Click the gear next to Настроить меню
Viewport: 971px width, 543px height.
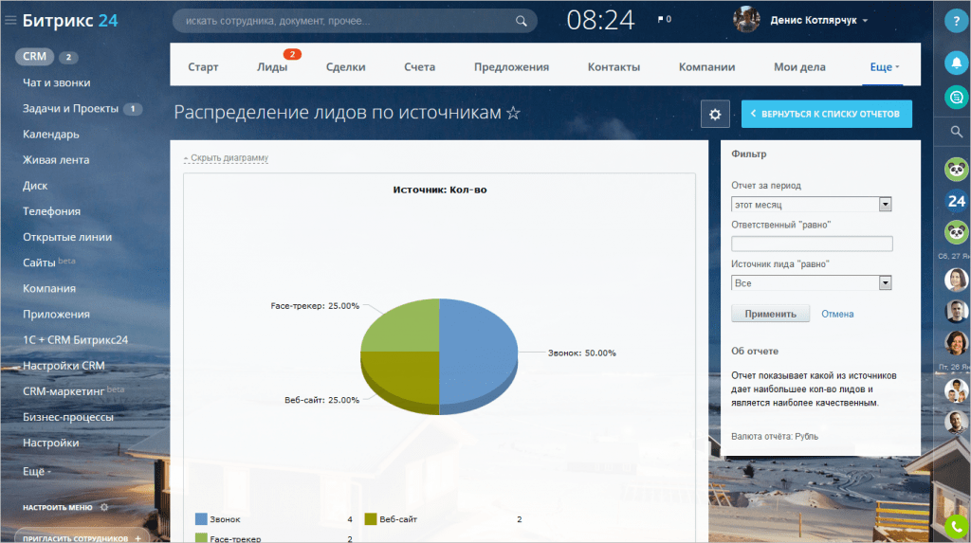point(104,507)
